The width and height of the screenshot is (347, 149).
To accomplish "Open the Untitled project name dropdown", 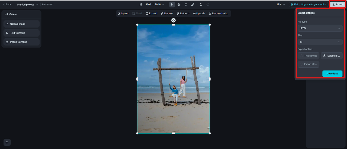I will click(x=27, y=5).
